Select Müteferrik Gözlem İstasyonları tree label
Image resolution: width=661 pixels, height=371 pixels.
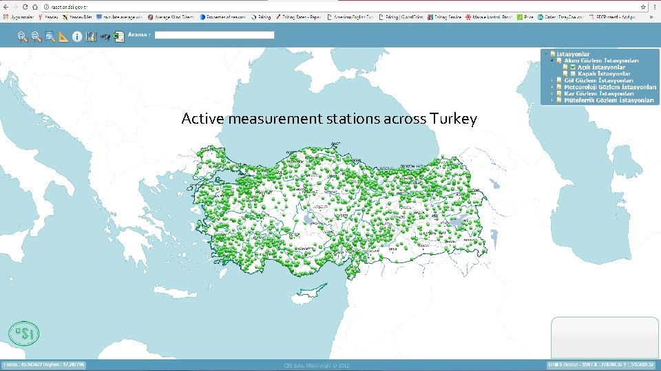[609, 100]
